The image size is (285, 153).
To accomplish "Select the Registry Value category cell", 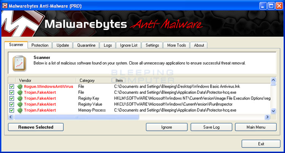I will [x=90, y=104].
